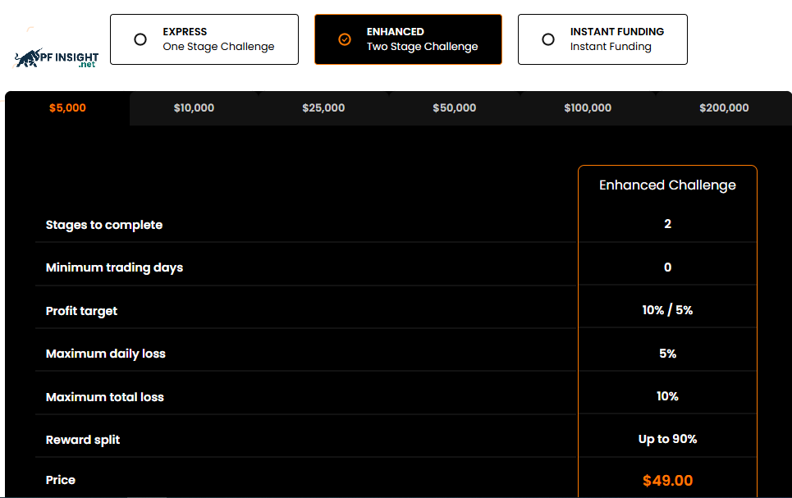Screen dimensions: 792x498
Task: Click the Reward split row label
Action: [83, 440]
